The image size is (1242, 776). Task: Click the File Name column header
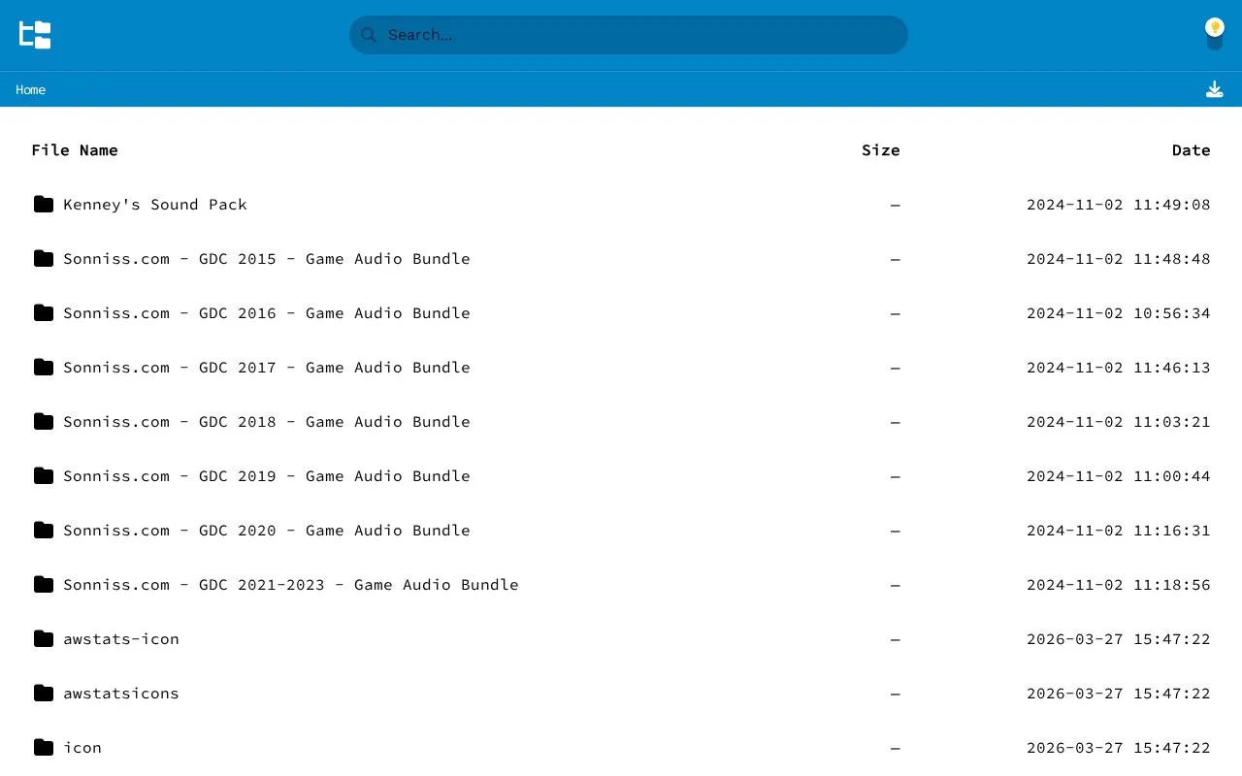pyautogui.click(x=75, y=150)
